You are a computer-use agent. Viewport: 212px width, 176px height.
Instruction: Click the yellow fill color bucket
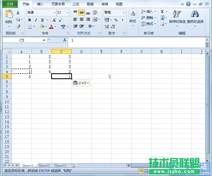point(42,27)
